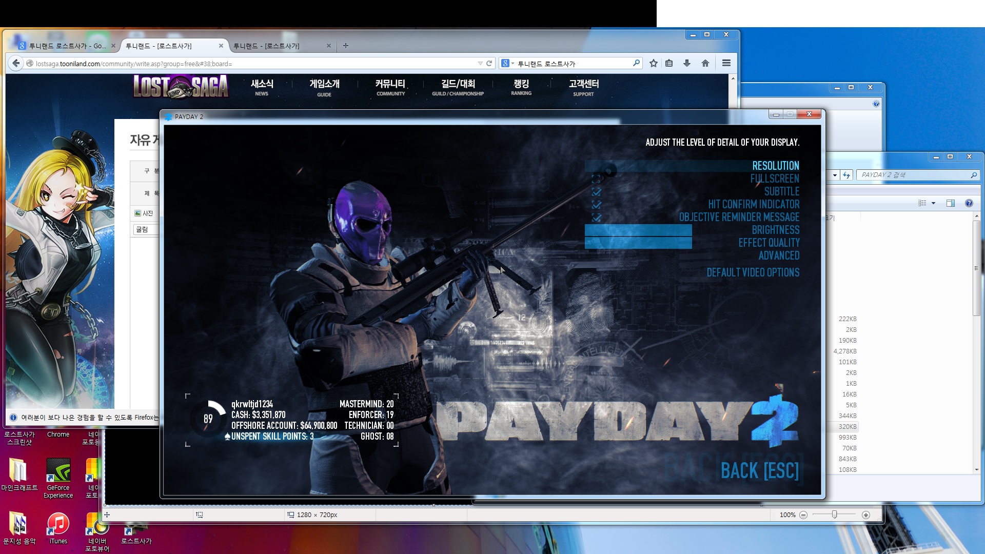Click the Firefox page scrollbar up arrow
The width and height of the screenshot is (985, 554).
tap(733, 78)
